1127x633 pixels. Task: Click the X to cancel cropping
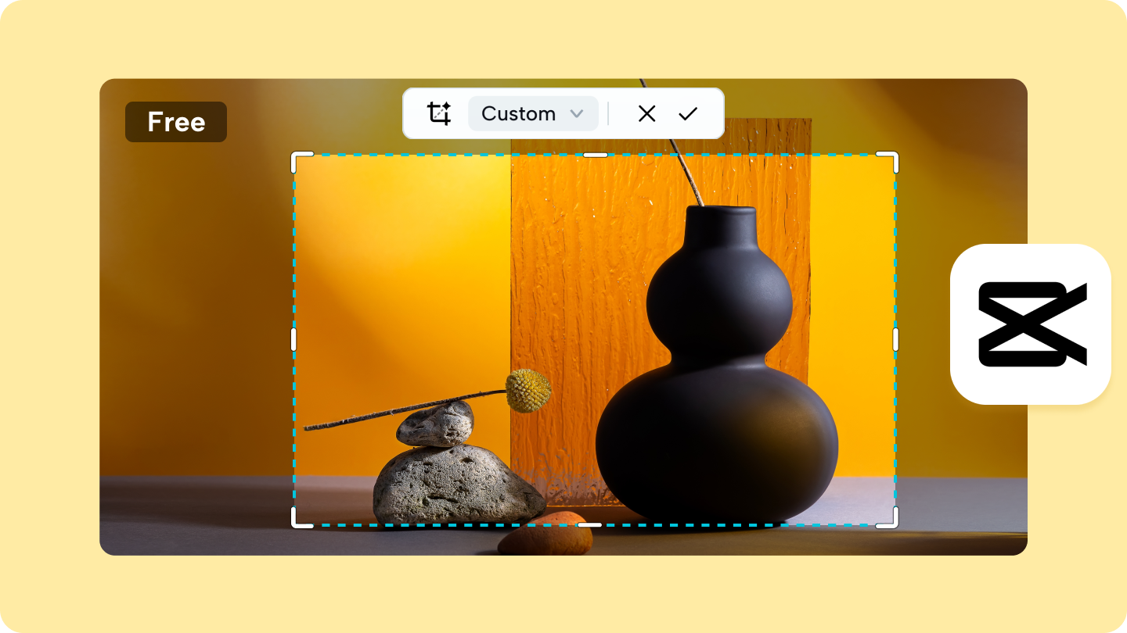tap(646, 113)
